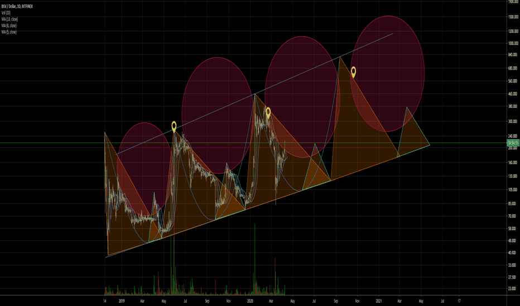
Task: Select the Vol (20) indicator legend
Action: click(x=6, y=13)
